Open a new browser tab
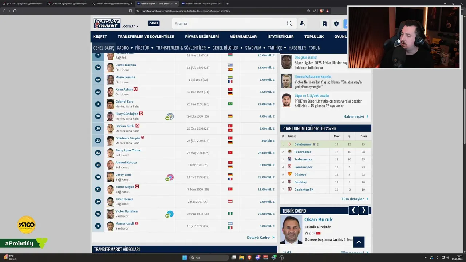The height and width of the screenshot is (262, 466). tap(228, 4)
